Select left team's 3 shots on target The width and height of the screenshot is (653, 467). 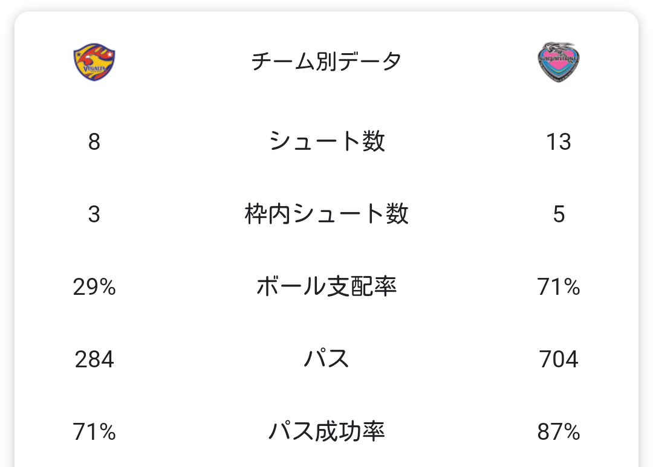(94, 214)
